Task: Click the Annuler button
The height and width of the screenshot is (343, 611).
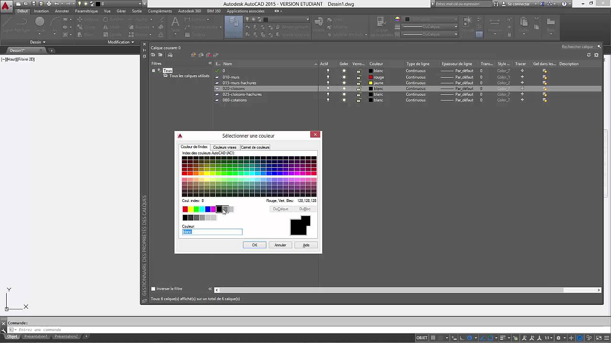Action: point(280,245)
